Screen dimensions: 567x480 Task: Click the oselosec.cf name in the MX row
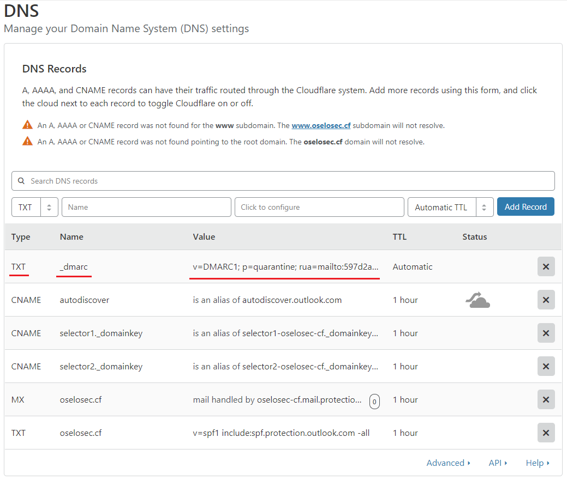81,399
